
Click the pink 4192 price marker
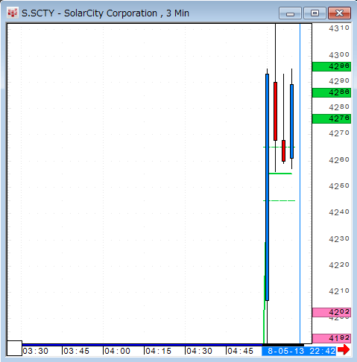point(332,338)
